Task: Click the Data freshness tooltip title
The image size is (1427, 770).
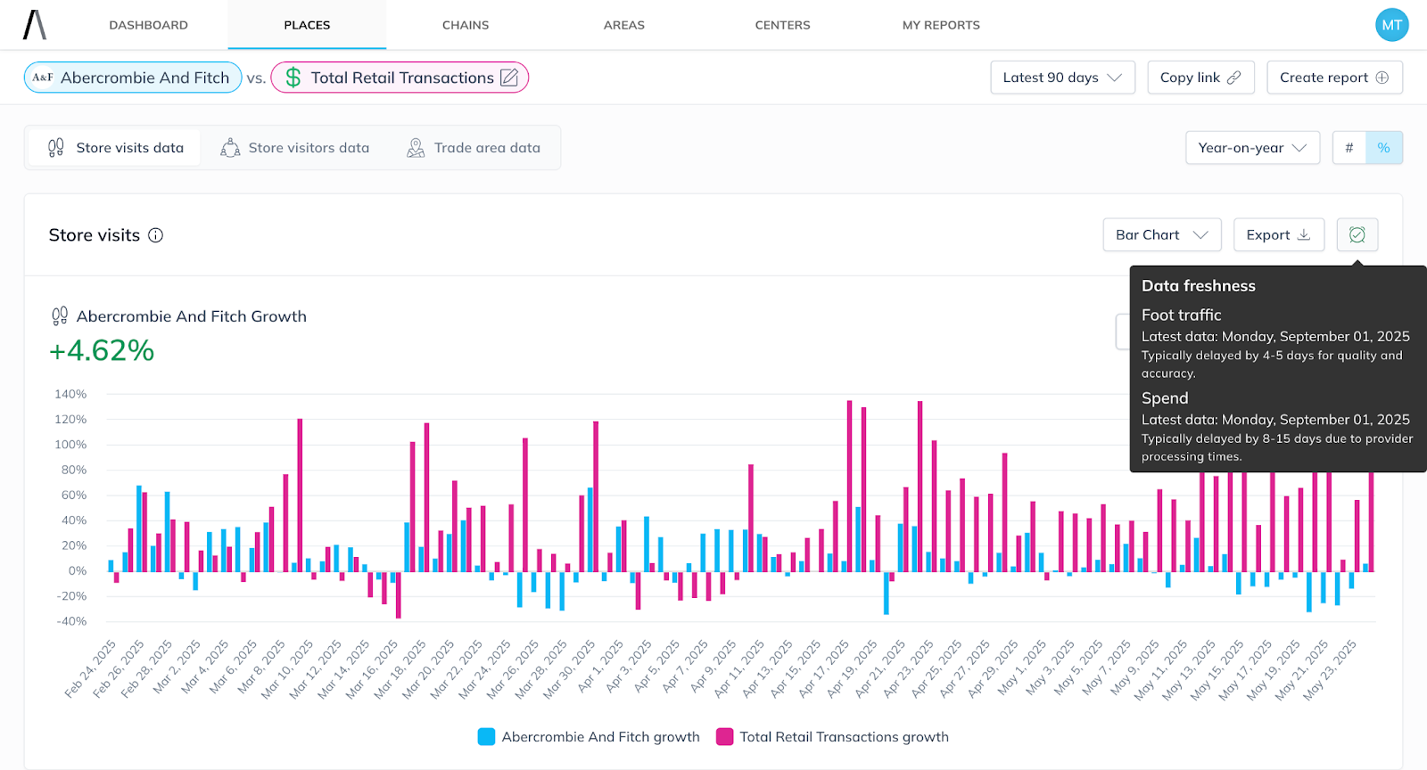Action: click(x=1199, y=286)
